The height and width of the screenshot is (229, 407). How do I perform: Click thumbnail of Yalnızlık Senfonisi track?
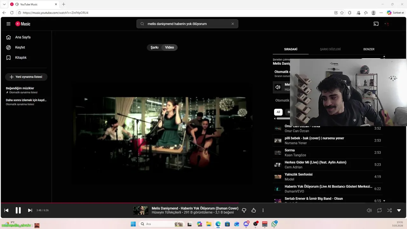point(278,177)
